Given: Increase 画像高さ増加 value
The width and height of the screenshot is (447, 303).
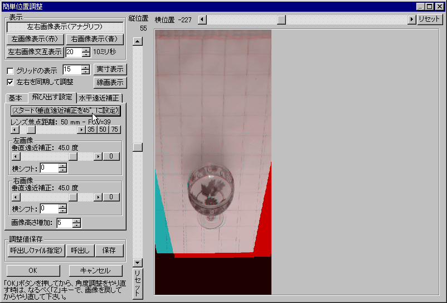Looking at the screenshot, I should coord(77,221).
